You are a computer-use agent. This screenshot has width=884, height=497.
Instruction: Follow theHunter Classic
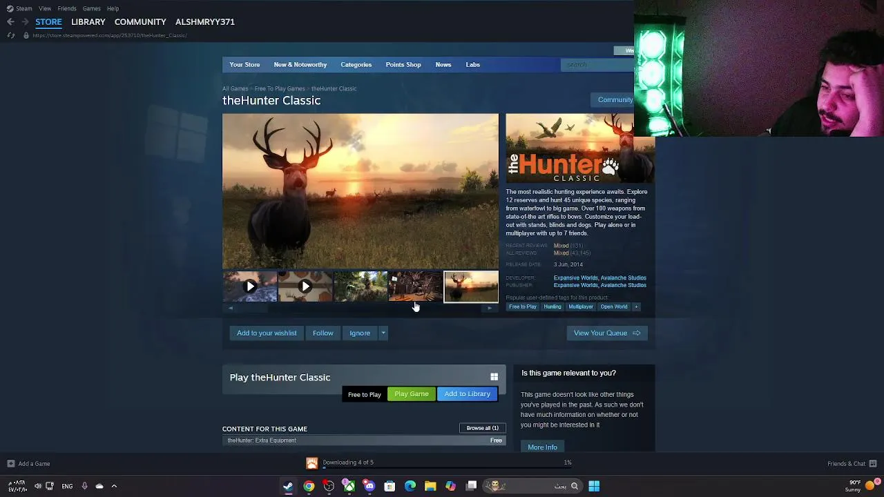point(323,333)
